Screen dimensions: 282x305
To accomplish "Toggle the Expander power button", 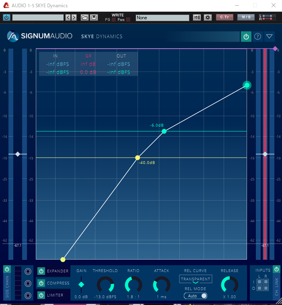I will pos(41,271).
